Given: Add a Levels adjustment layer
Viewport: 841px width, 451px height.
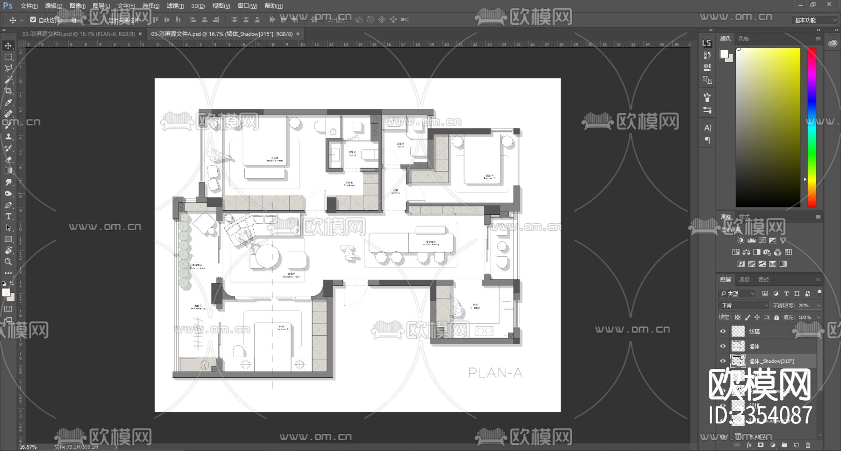Looking at the screenshot, I should tap(751, 240).
